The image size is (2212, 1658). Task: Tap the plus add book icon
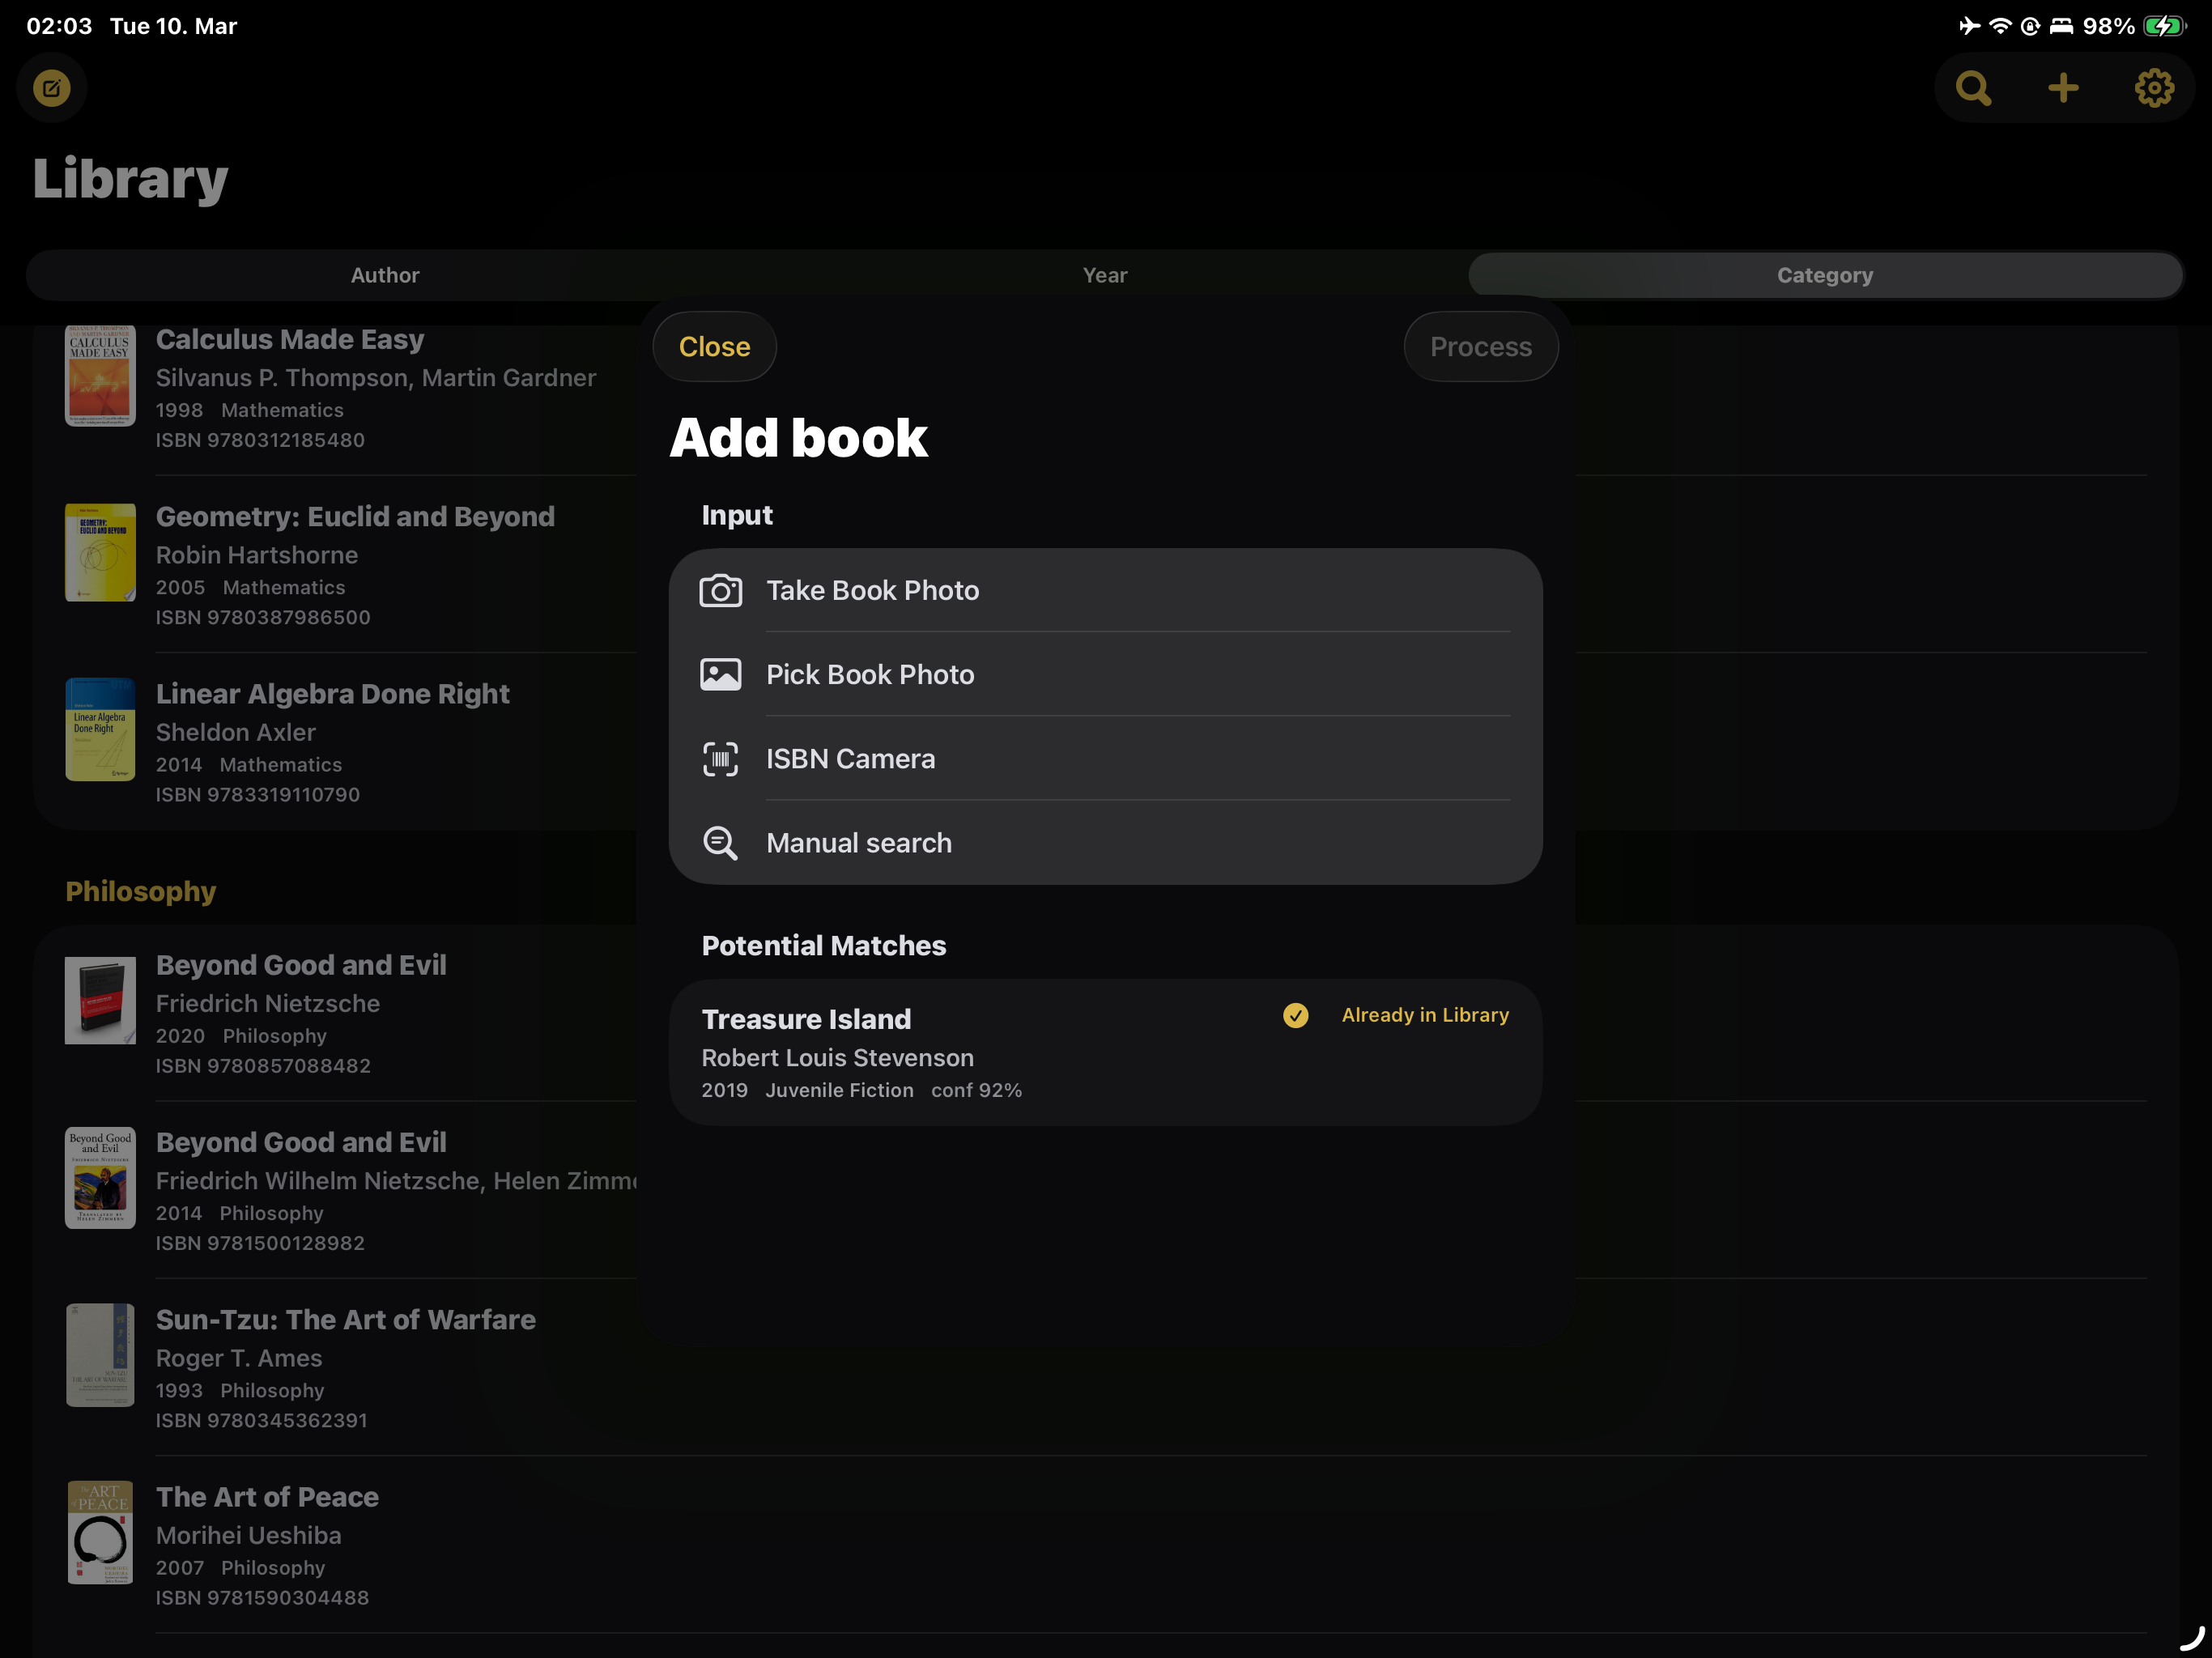(x=2063, y=88)
